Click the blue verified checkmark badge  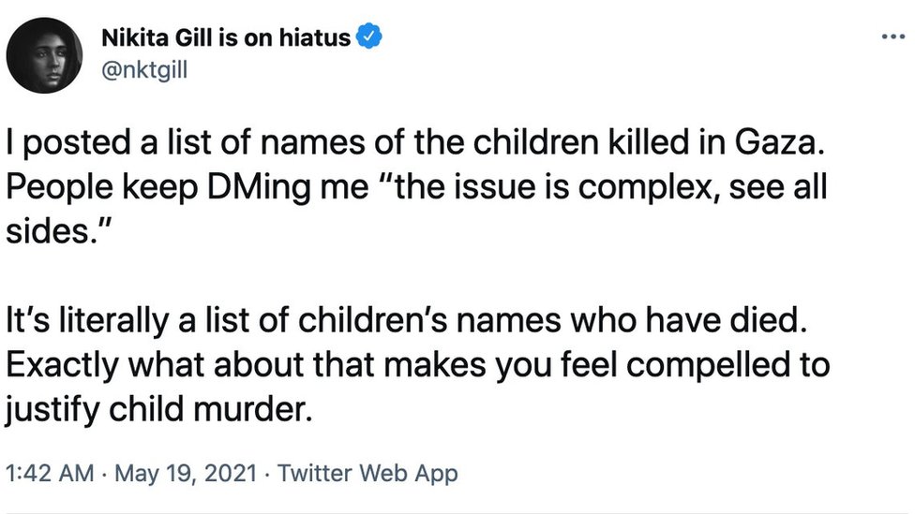tap(370, 37)
